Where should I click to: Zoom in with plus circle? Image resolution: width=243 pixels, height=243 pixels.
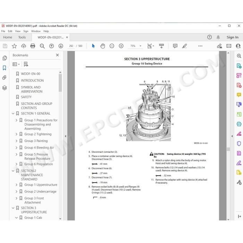tap(121, 46)
